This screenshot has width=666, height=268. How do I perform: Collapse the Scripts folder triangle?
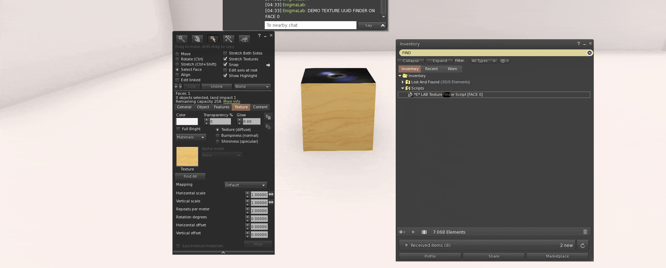[x=403, y=88]
